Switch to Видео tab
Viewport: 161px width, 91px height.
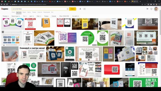[x=24, y=12]
